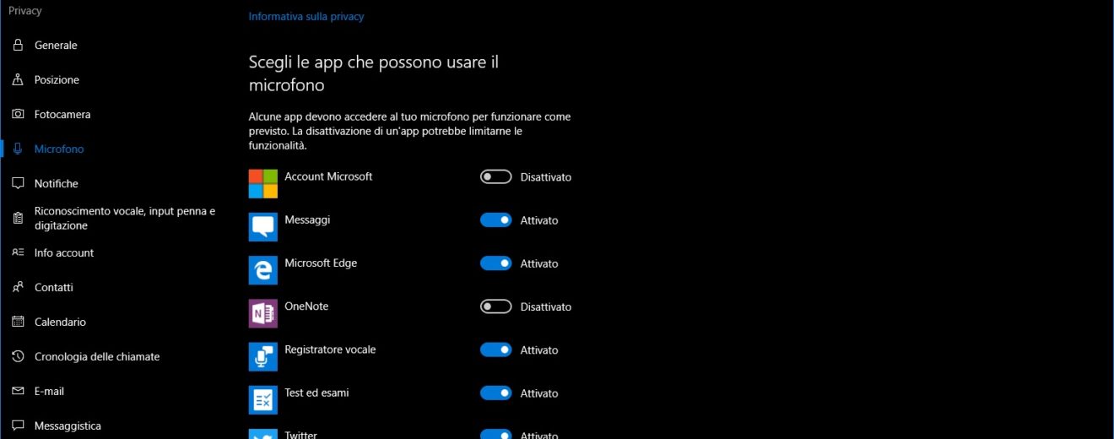Viewport: 1114px width, 439px height.
Task: Enable microphone access for Account Microsoft
Action: click(495, 177)
